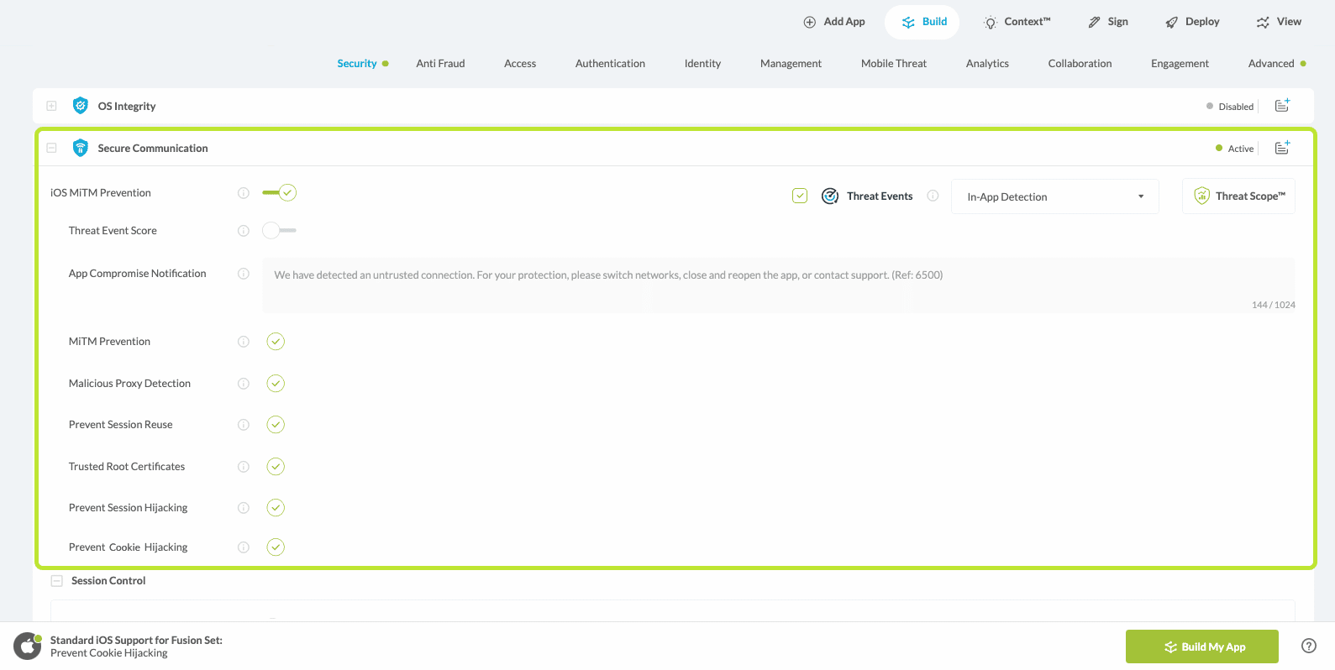Click info icon beside iOS MiTM Prevention
Screen dimensions: 1335x670
click(244, 193)
